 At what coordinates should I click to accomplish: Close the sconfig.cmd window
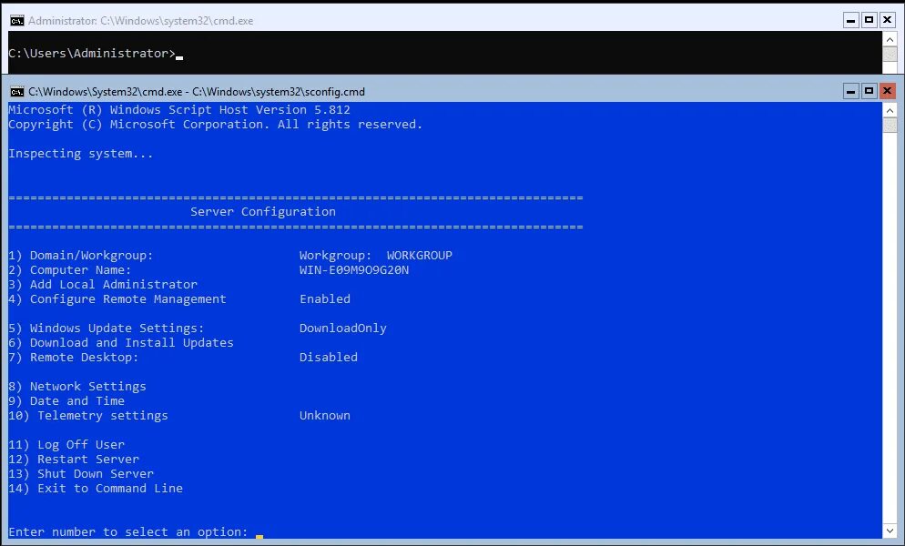[887, 91]
